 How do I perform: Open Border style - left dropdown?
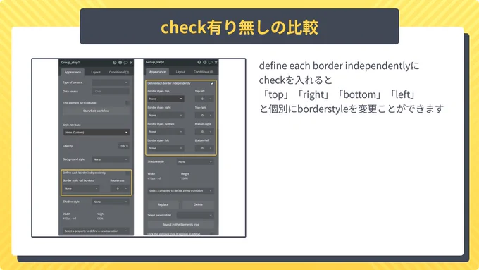[x=166, y=148]
